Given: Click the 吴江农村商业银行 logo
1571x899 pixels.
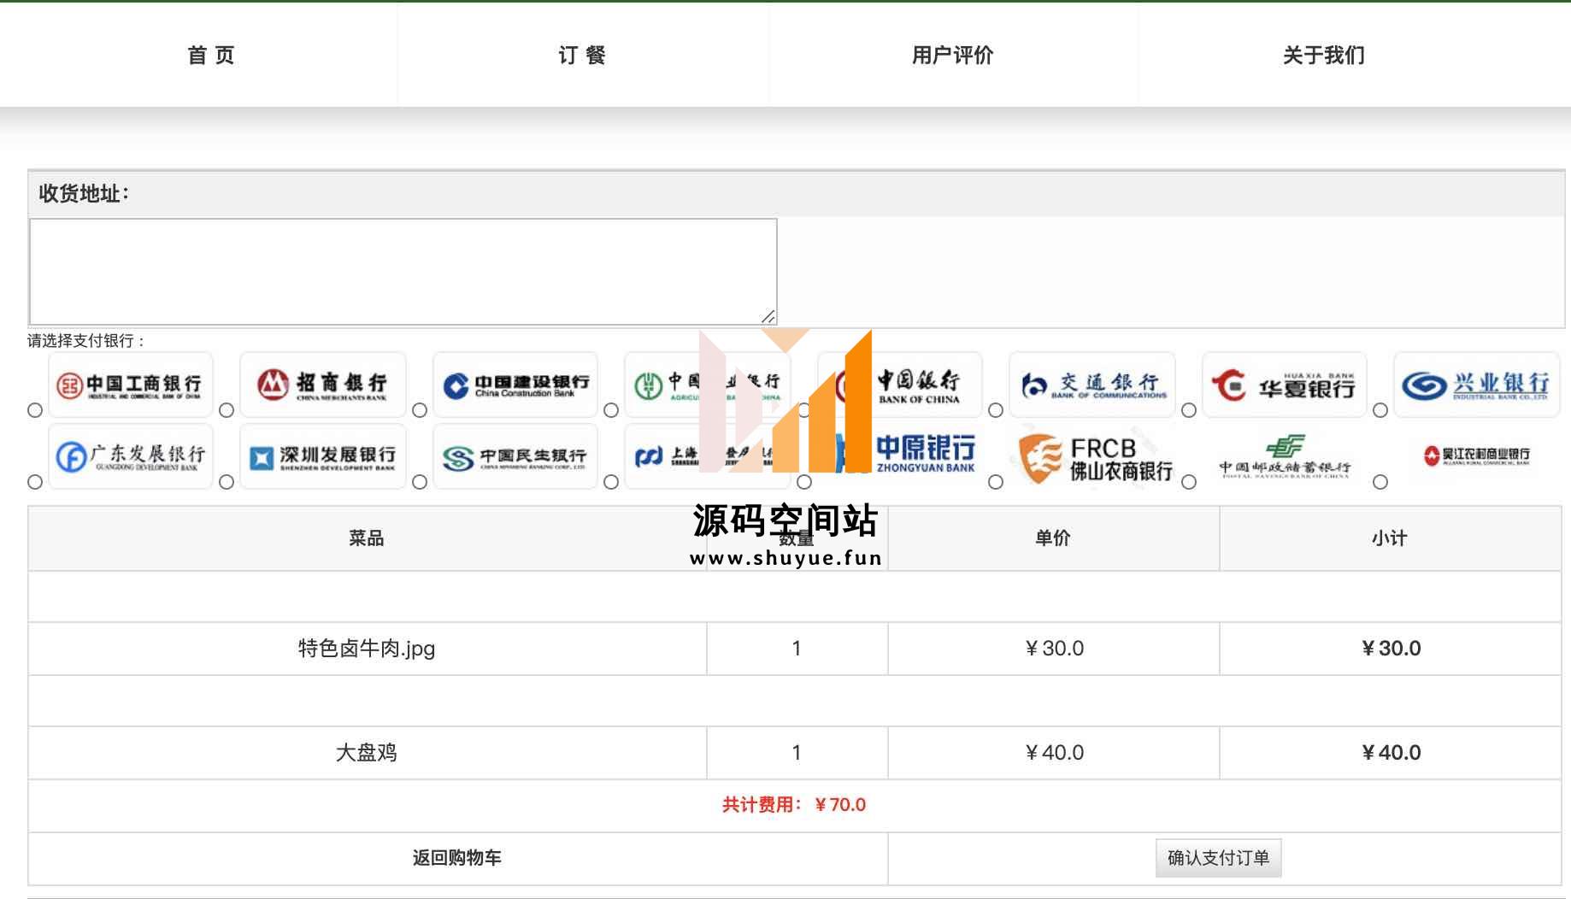Looking at the screenshot, I should coord(1477,456).
